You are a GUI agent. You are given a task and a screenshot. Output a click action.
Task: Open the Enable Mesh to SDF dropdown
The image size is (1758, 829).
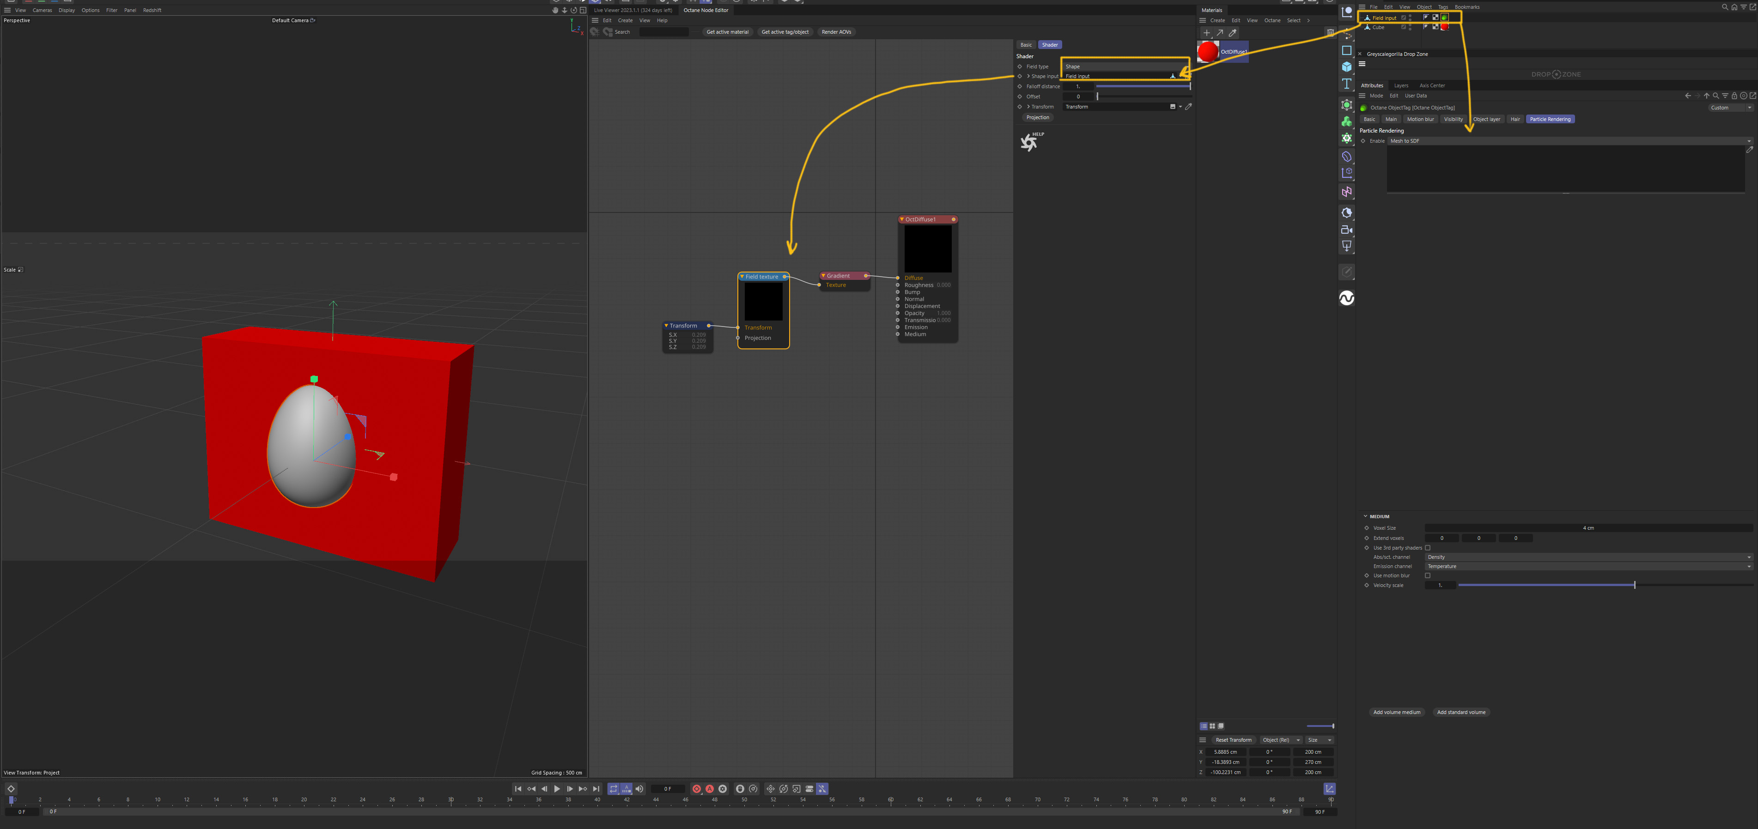pos(1569,141)
